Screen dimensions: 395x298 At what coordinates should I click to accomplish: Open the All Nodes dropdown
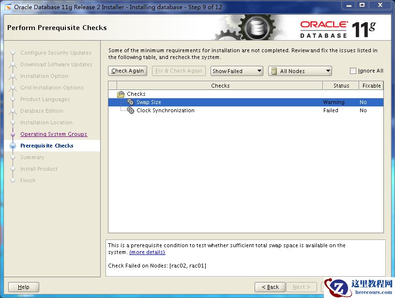point(300,71)
